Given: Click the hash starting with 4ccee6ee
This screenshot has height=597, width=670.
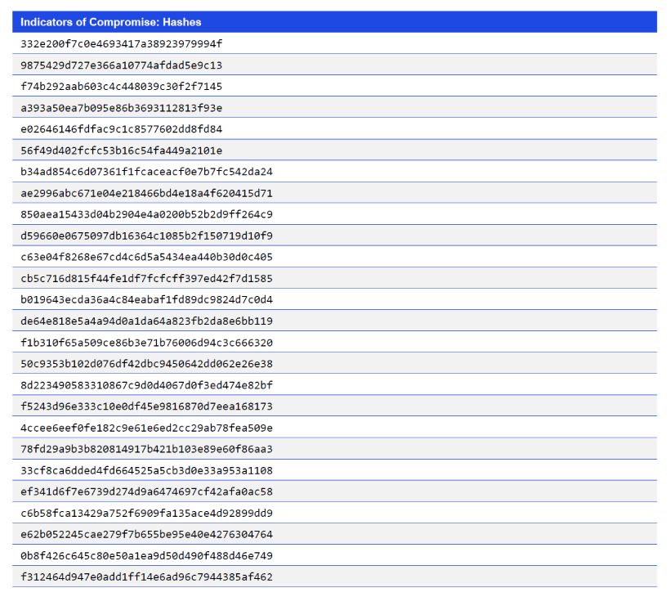Looking at the screenshot, I should pos(147,427).
